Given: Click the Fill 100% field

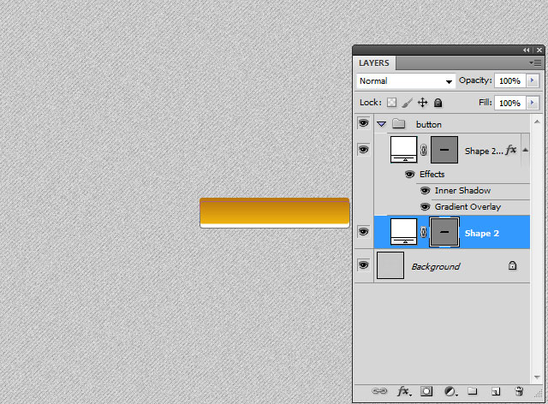Looking at the screenshot, I should (510, 103).
